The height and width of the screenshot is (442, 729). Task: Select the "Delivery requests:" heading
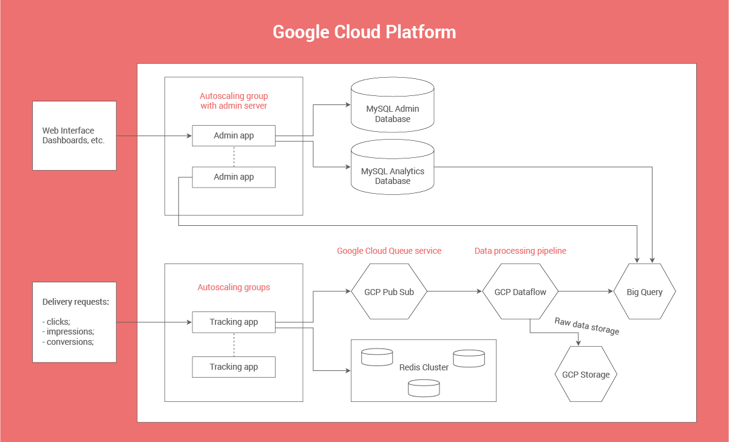click(76, 302)
